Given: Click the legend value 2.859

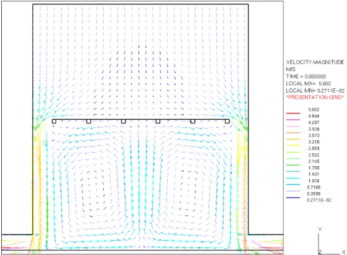Looking at the screenshot, I should tap(314, 148).
